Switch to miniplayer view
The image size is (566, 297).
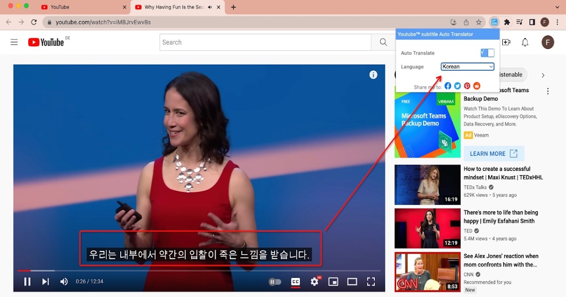point(333,281)
